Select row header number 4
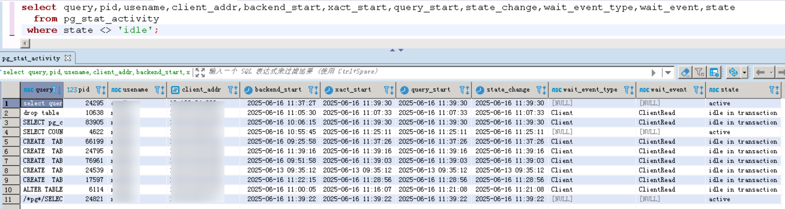The height and width of the screenshot is (209, 785). click(10, 132)
